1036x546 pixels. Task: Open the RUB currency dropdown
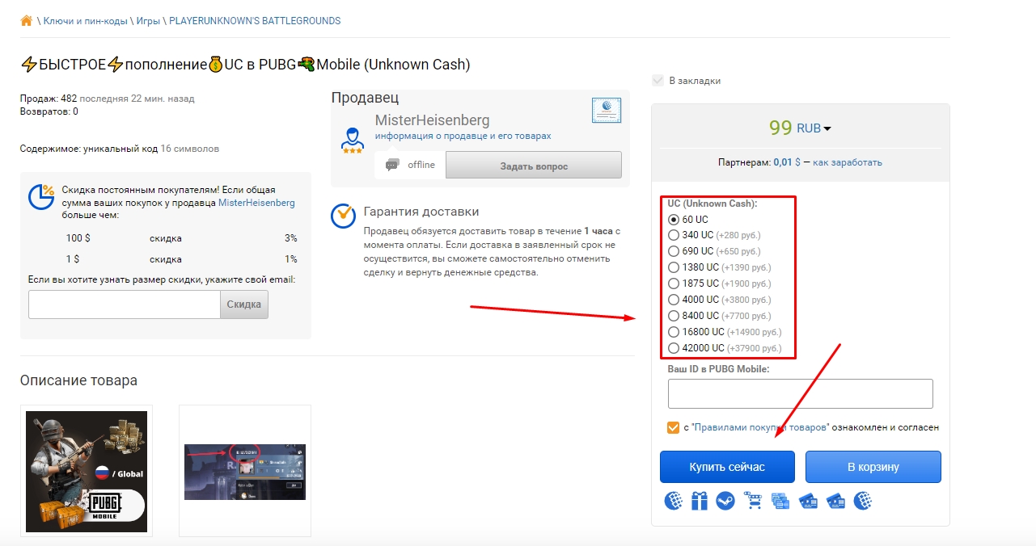[814, 128]
